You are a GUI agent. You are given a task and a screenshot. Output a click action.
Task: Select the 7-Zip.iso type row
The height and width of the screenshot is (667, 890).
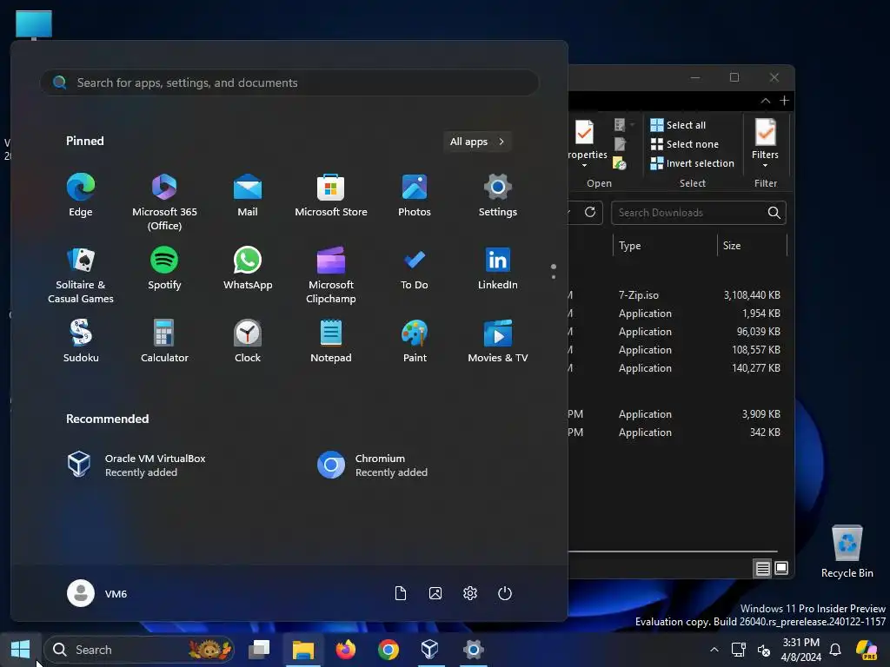point(675,295)
